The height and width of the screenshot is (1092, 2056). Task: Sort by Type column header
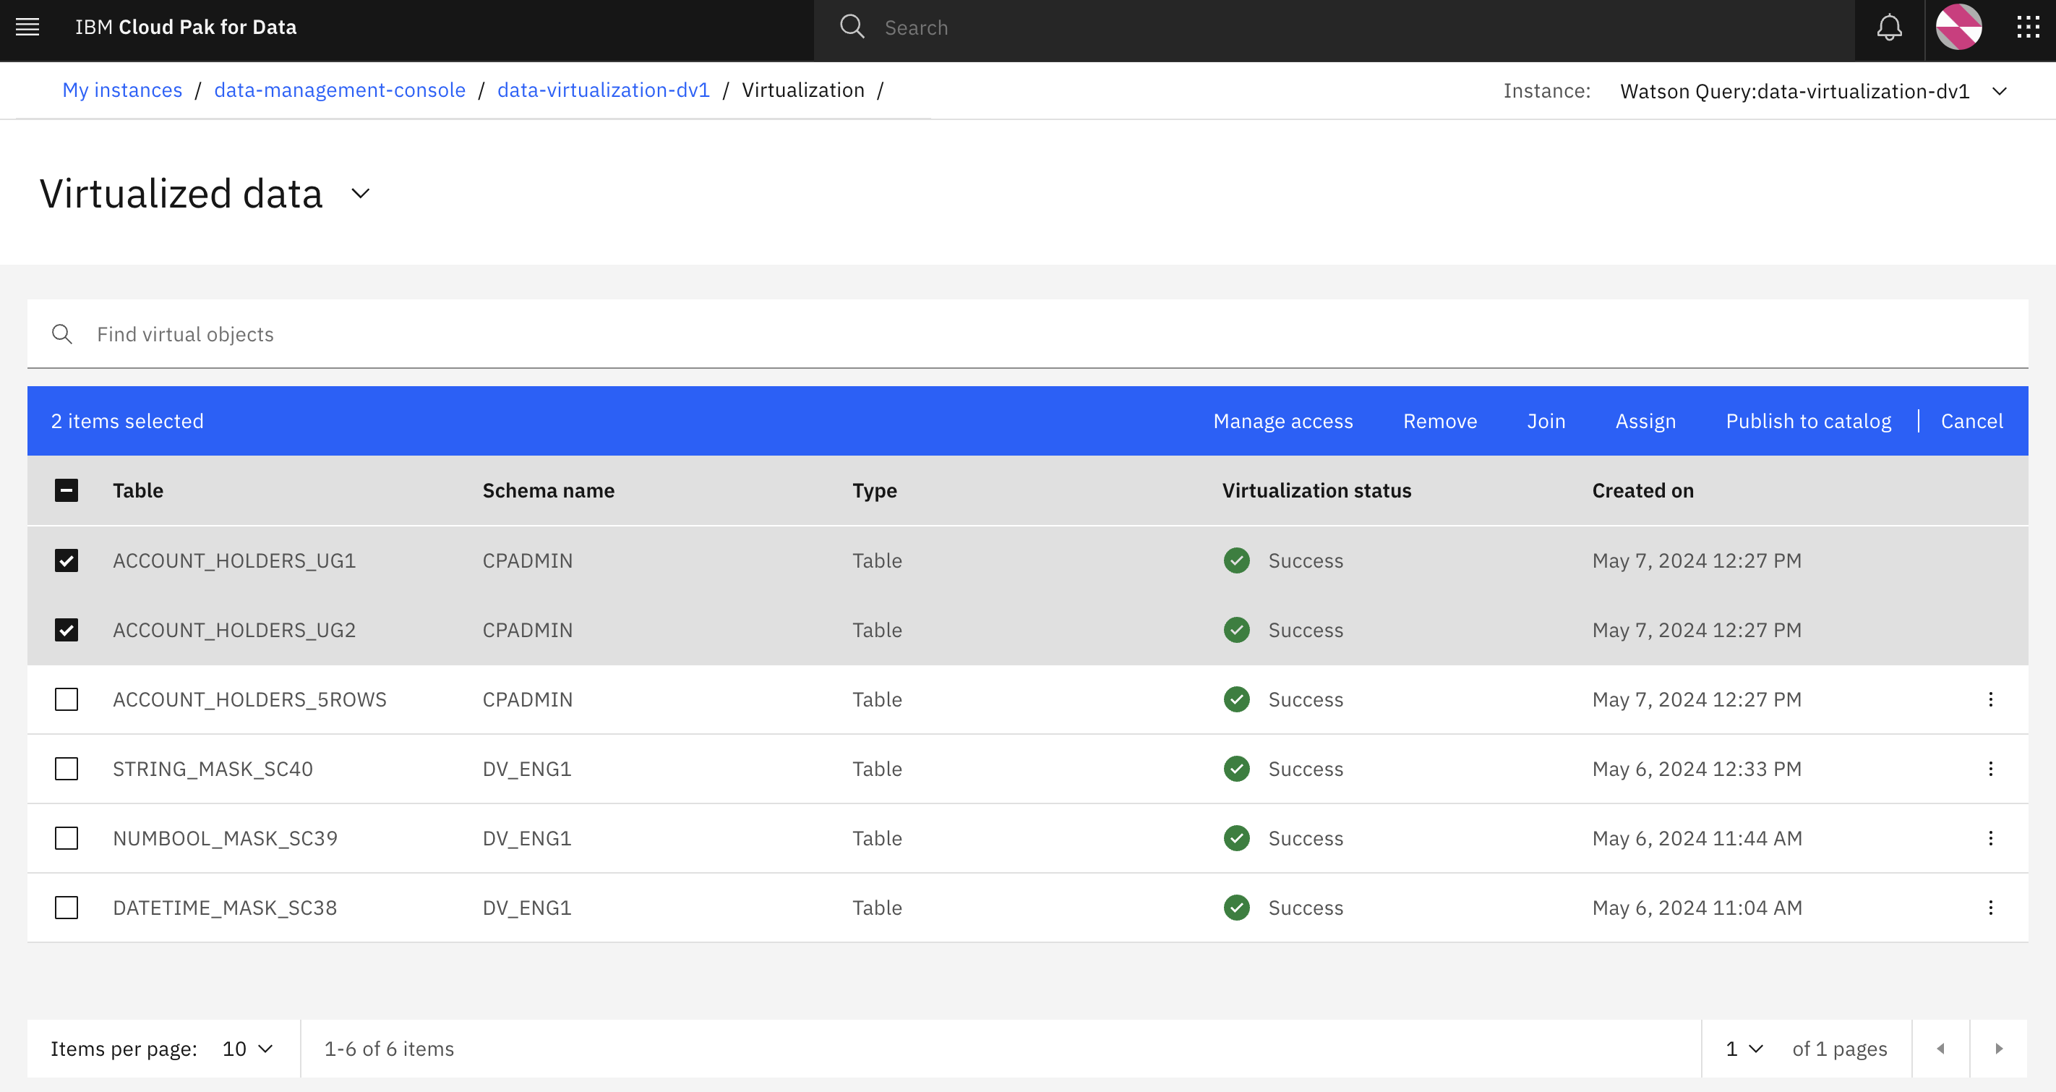click(874, 490)
